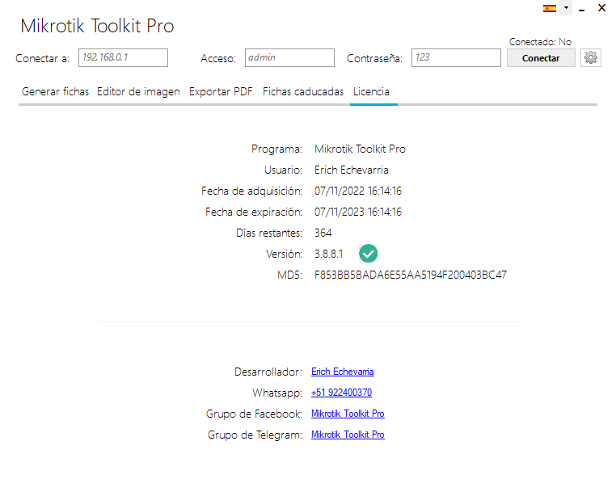This screenshot has width=616, height=479.
Task: Click the Usuario value Erich Echevarria
Action: [351, 170]
